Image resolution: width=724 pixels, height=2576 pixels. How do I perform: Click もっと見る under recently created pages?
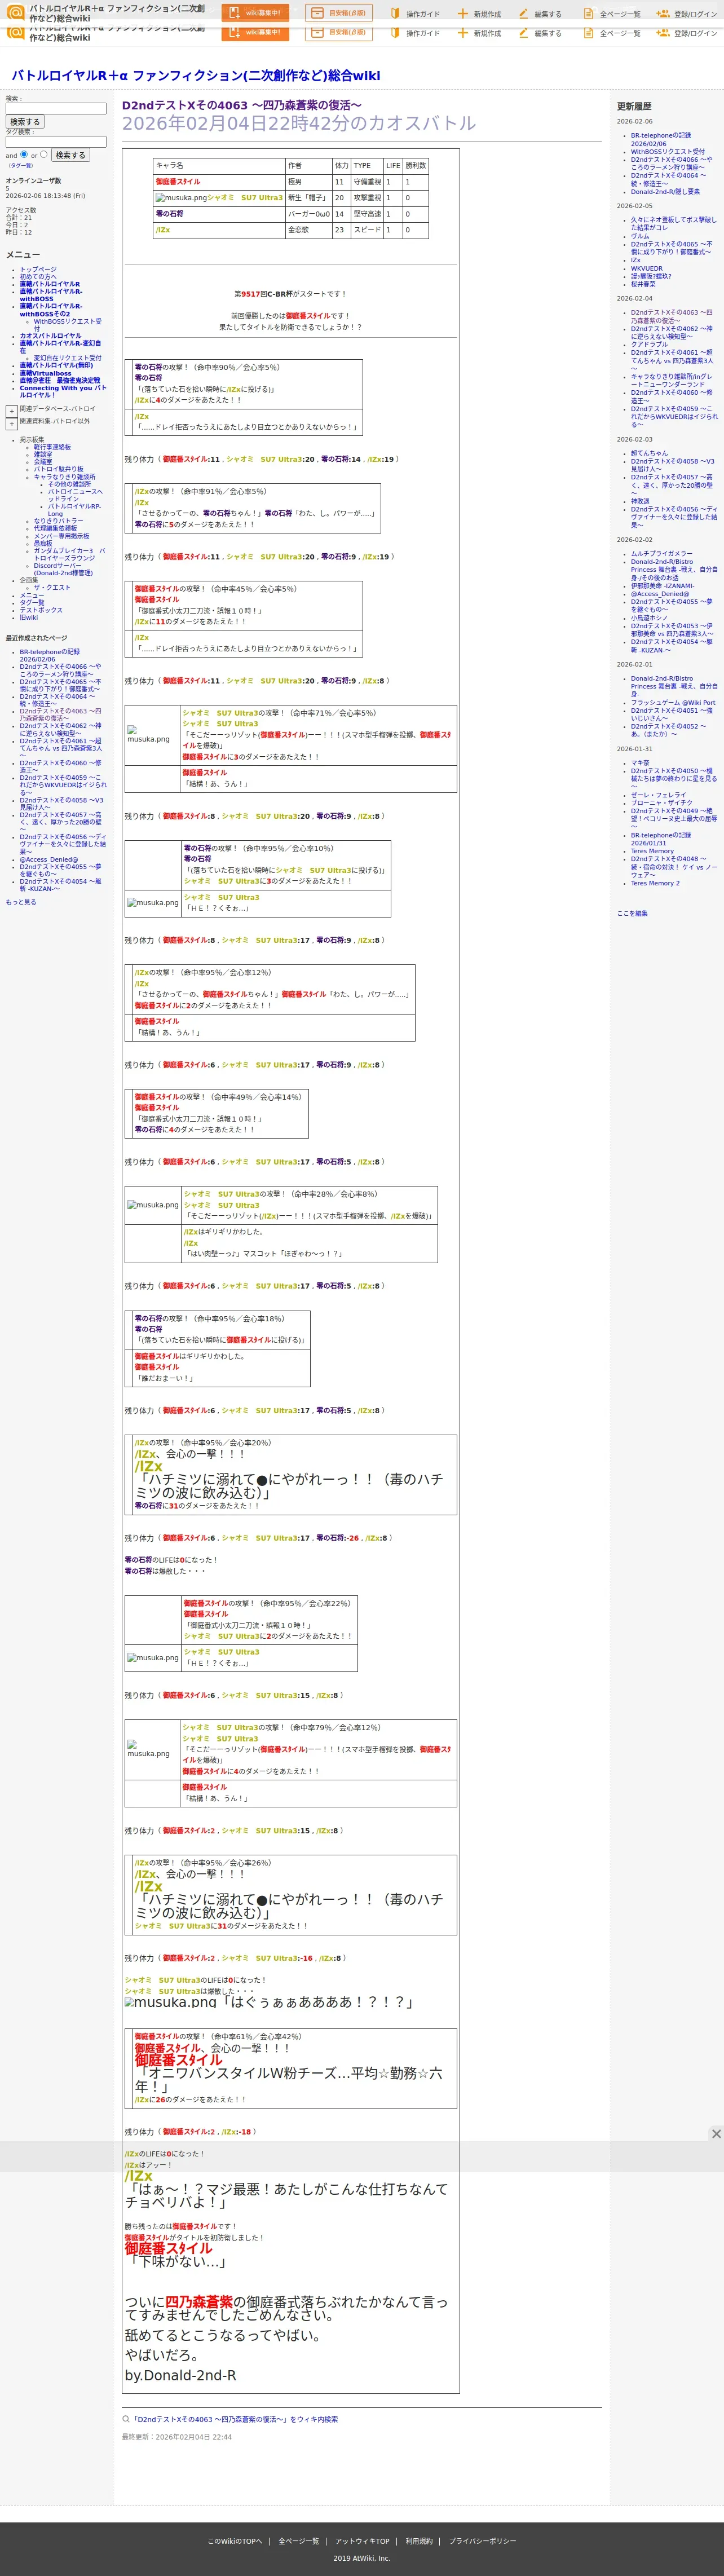(21, 902)
